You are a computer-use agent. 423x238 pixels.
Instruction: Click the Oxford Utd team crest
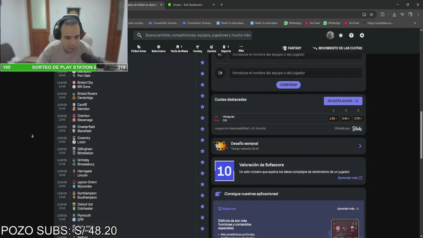coord(74,204)
